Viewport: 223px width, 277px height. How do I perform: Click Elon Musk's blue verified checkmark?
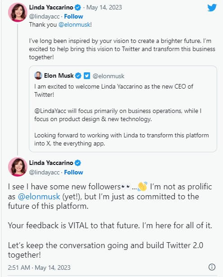[78, 76]
